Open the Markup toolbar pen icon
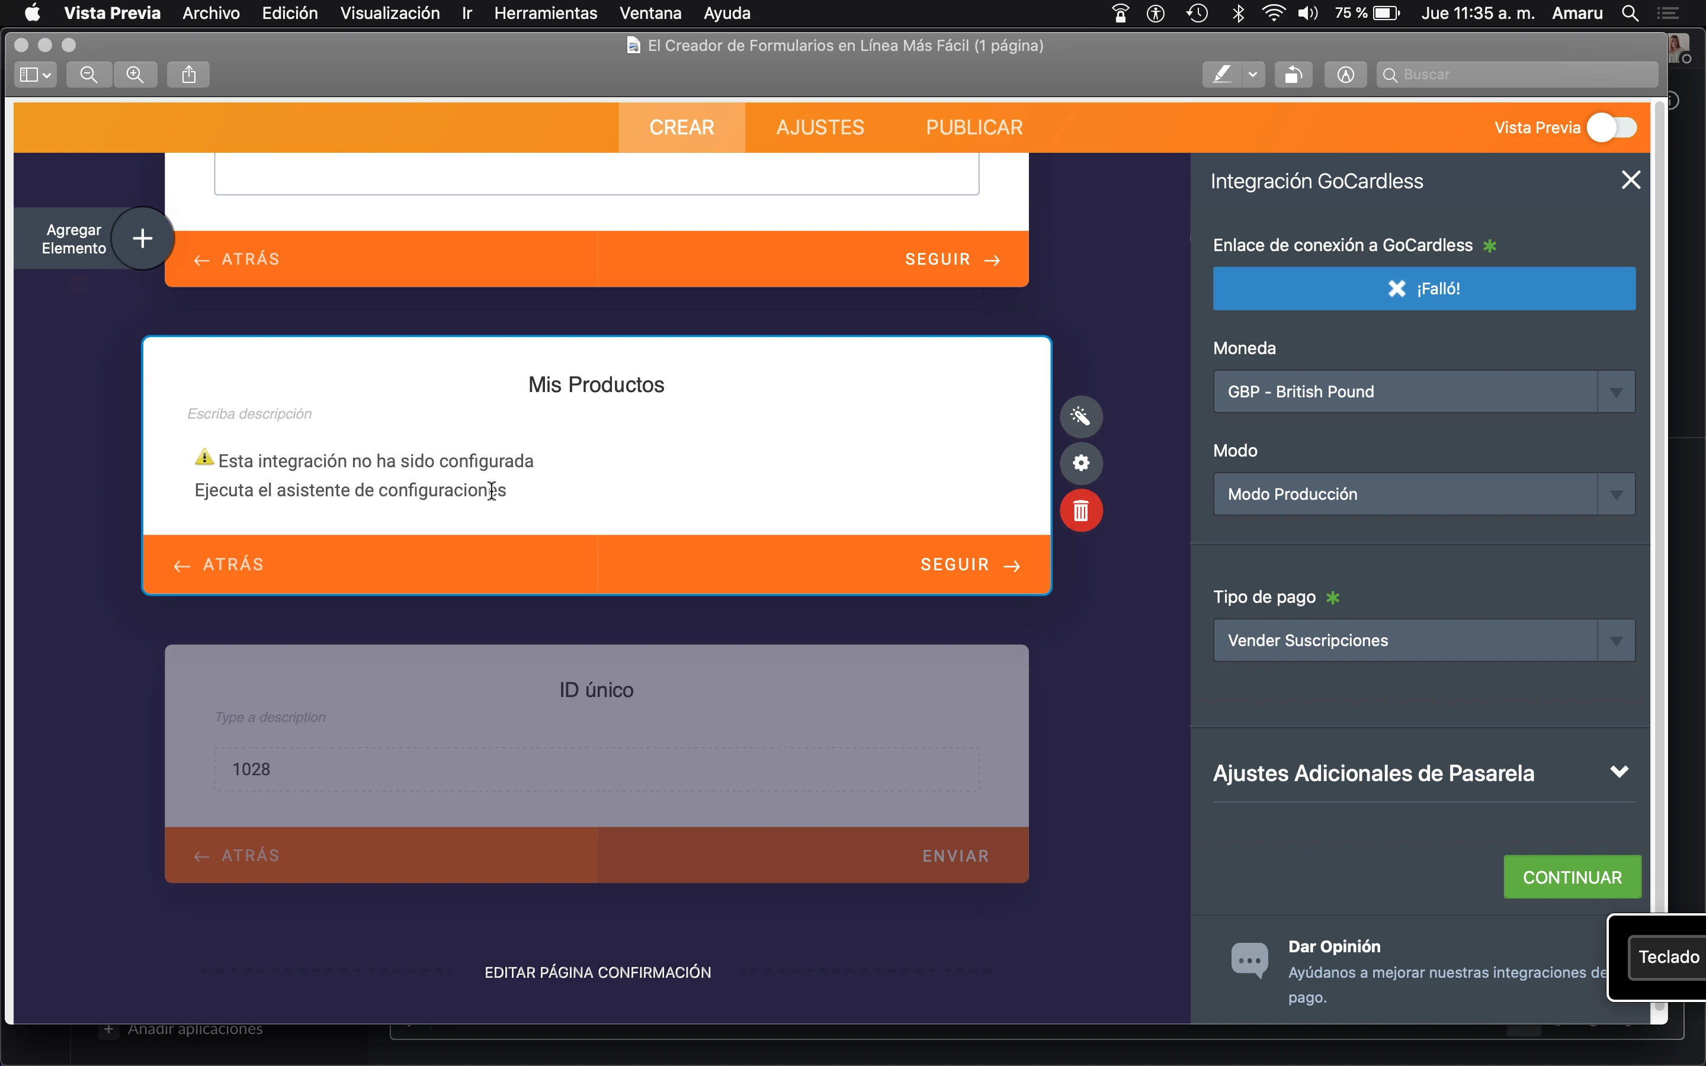The width and height of the screenshot is (1706, 1066). click(x=1343, y=74)
